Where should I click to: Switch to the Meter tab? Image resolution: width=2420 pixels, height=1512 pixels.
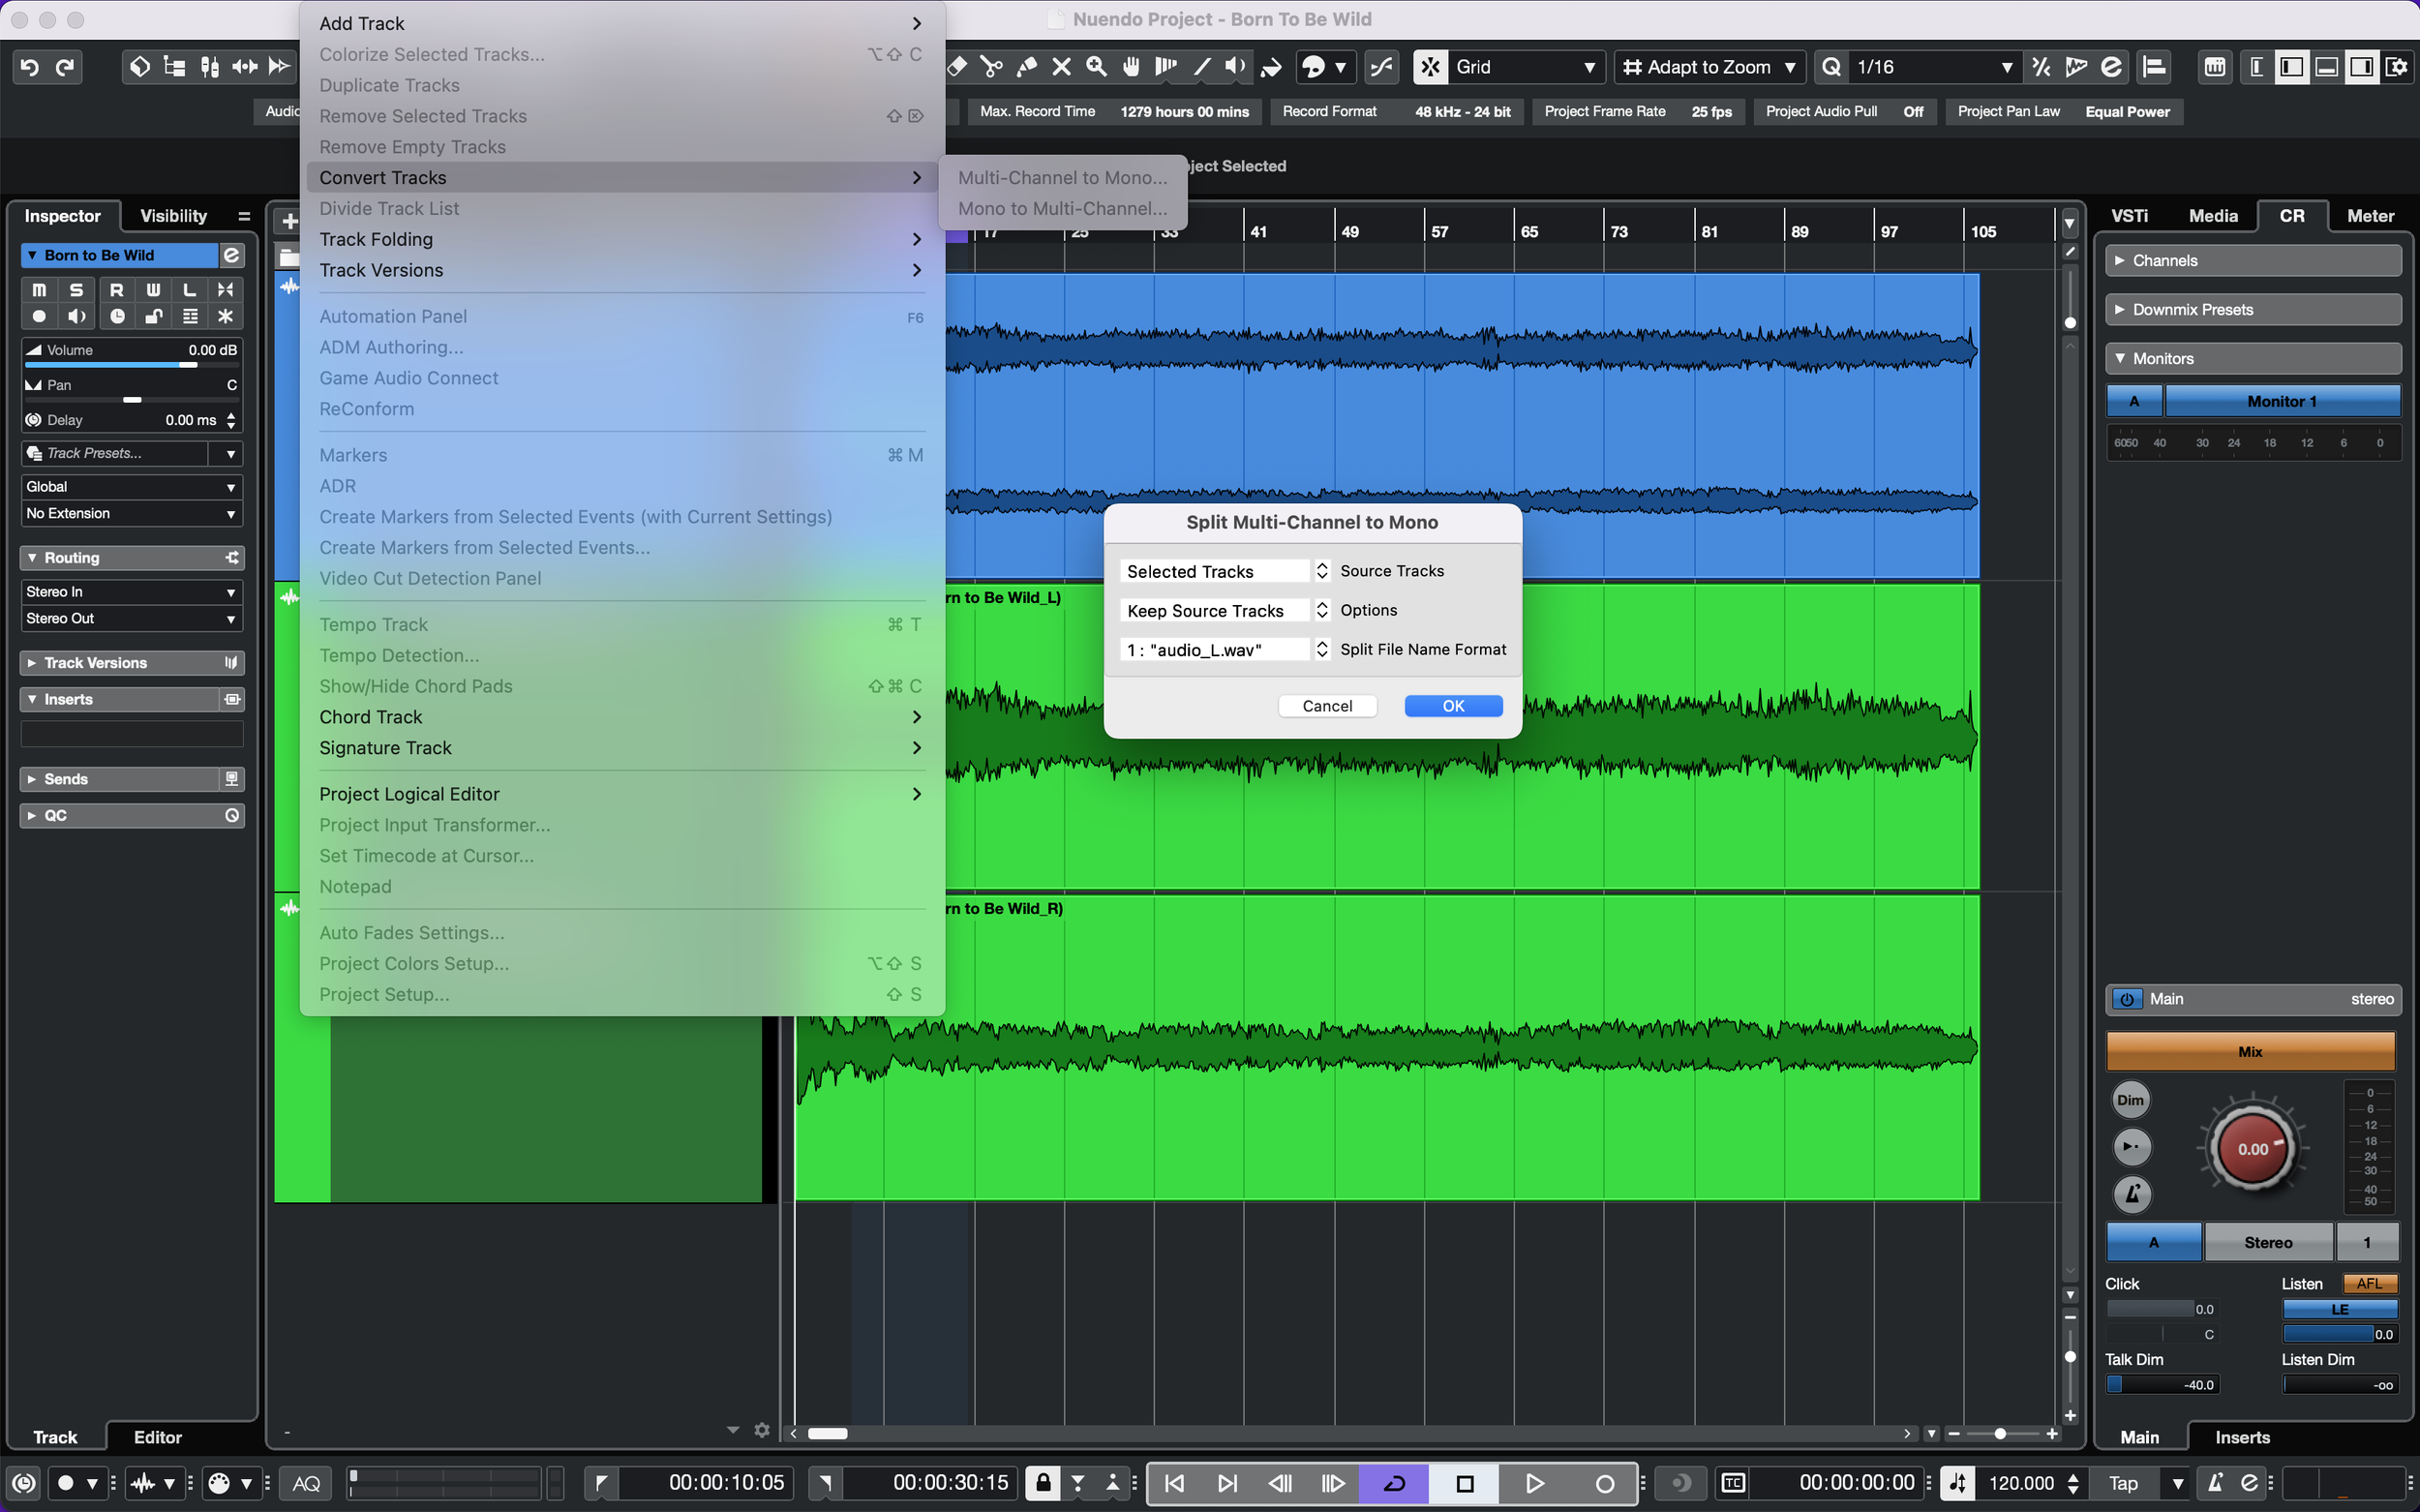[x=2369, y=216]
